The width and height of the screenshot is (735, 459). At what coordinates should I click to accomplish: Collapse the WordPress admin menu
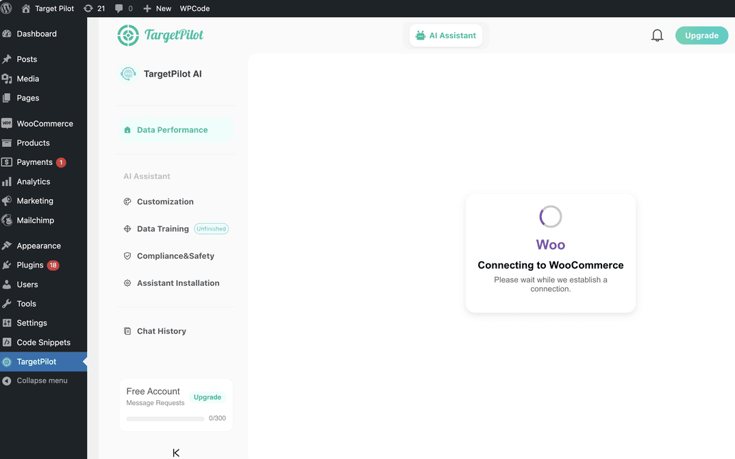[x=44, y=381]
